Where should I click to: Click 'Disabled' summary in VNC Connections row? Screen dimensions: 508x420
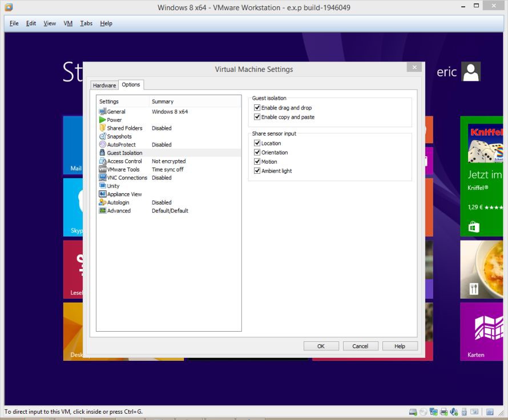click(162, 178)
